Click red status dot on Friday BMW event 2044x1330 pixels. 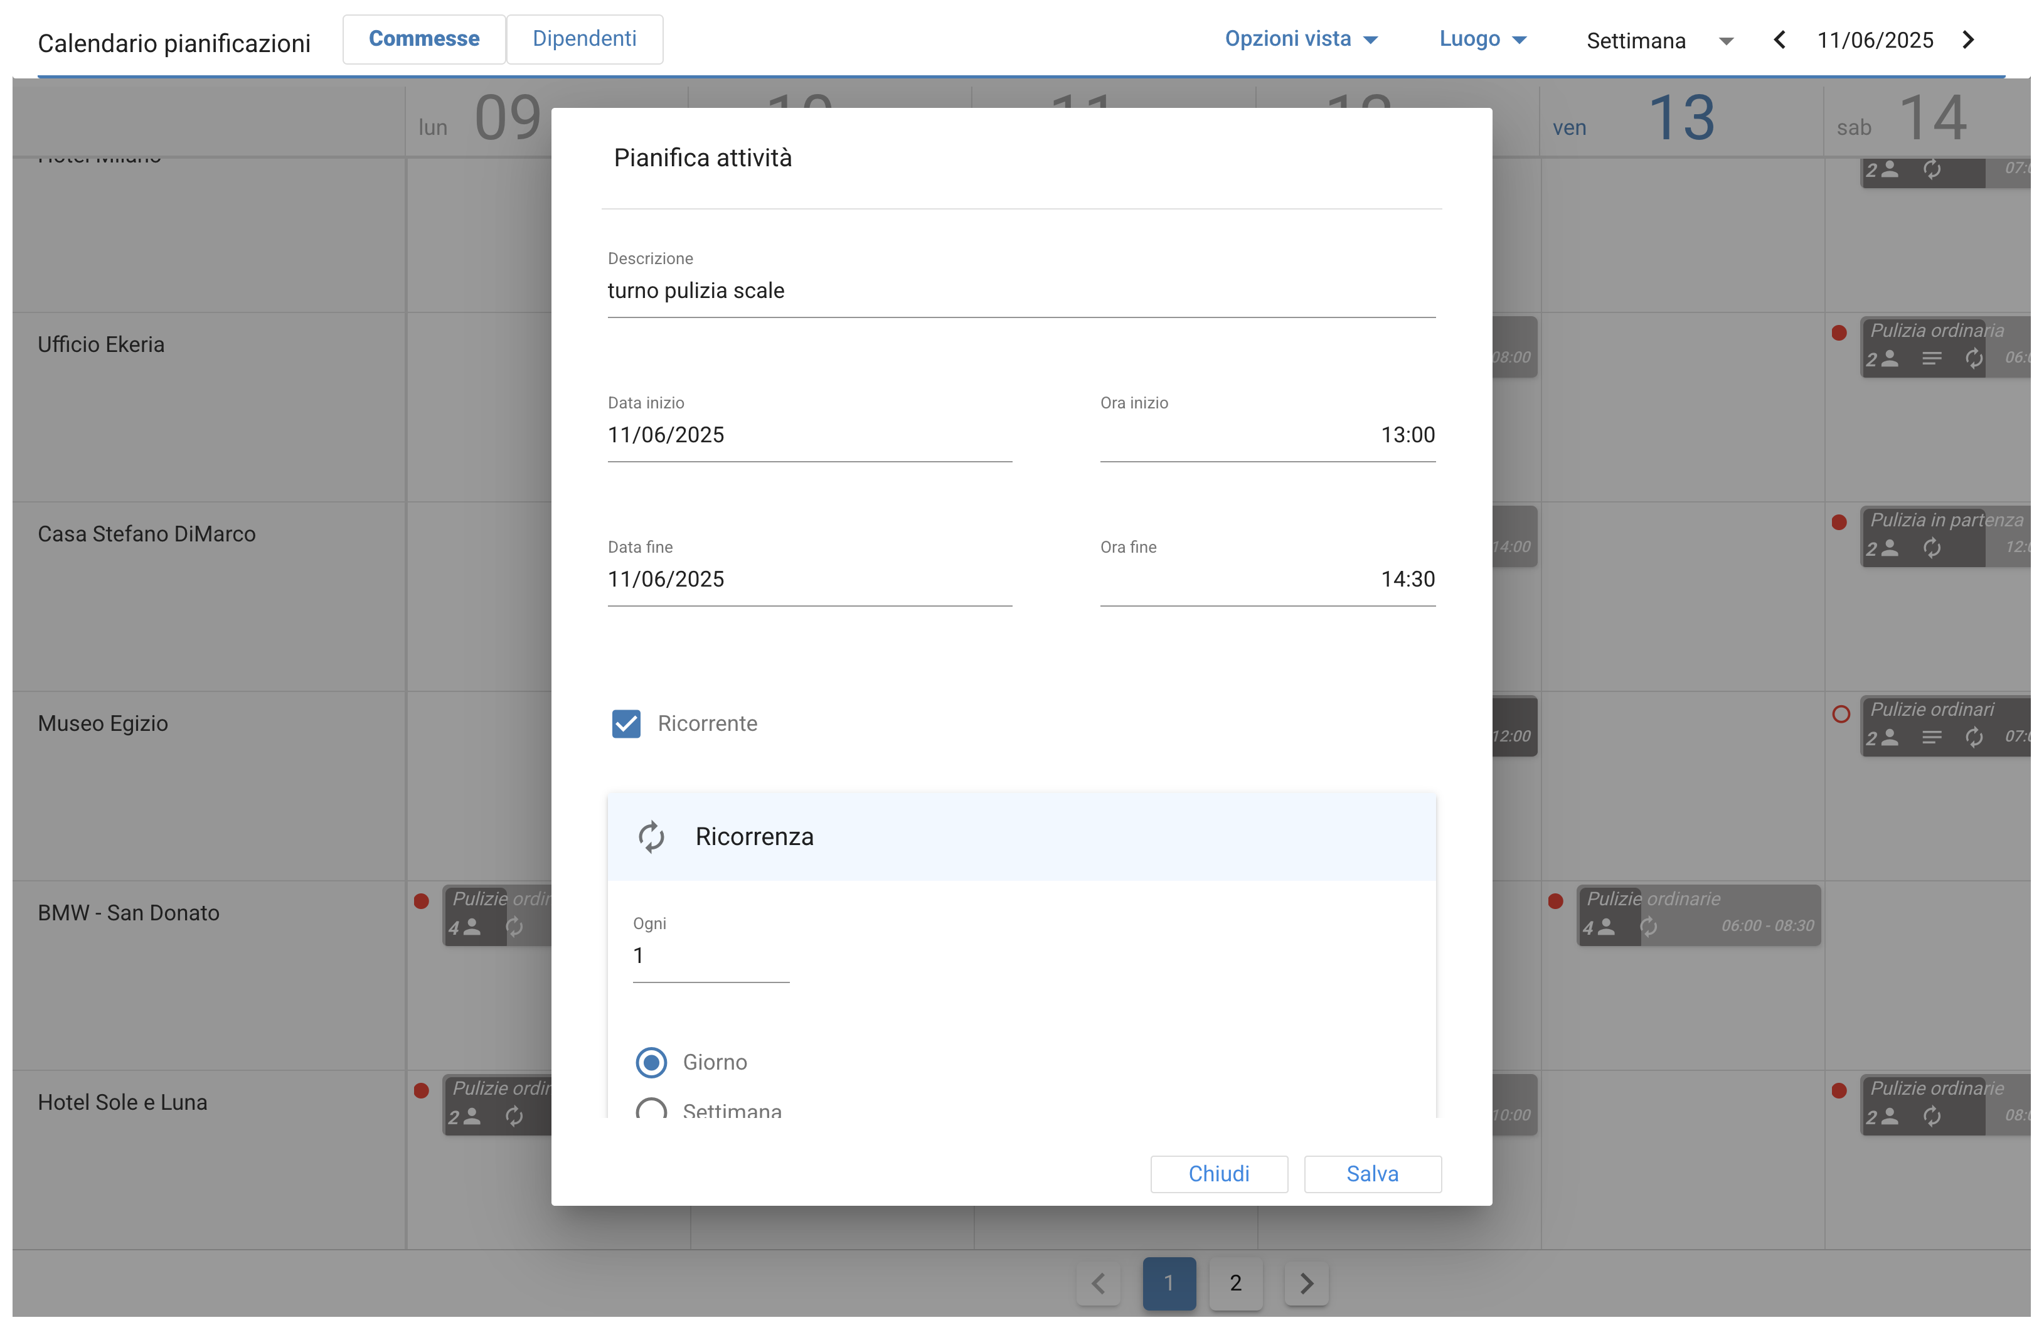point(1555,901)
